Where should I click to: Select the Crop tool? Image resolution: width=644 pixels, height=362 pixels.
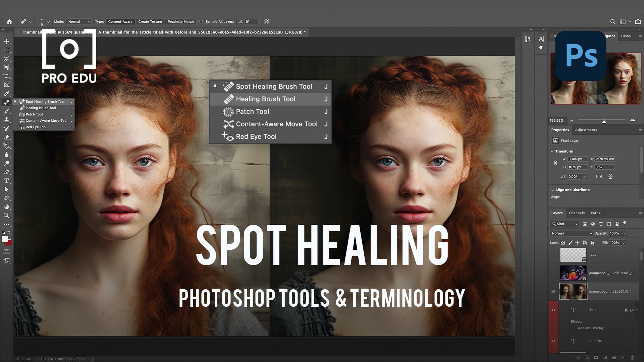[x=7, y=76]
